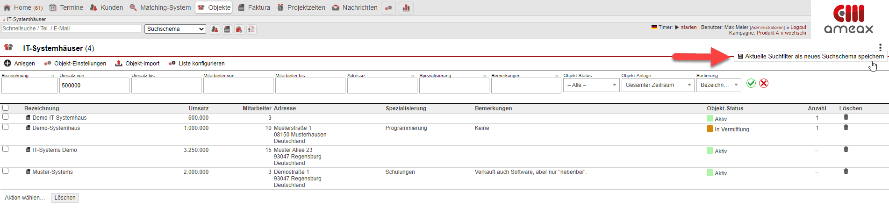Screen dimensions: 889x208
Task: Click the Logout link
Action: point(798,27)
